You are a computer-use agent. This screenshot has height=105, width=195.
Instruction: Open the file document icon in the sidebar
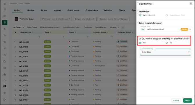point(5,62)
